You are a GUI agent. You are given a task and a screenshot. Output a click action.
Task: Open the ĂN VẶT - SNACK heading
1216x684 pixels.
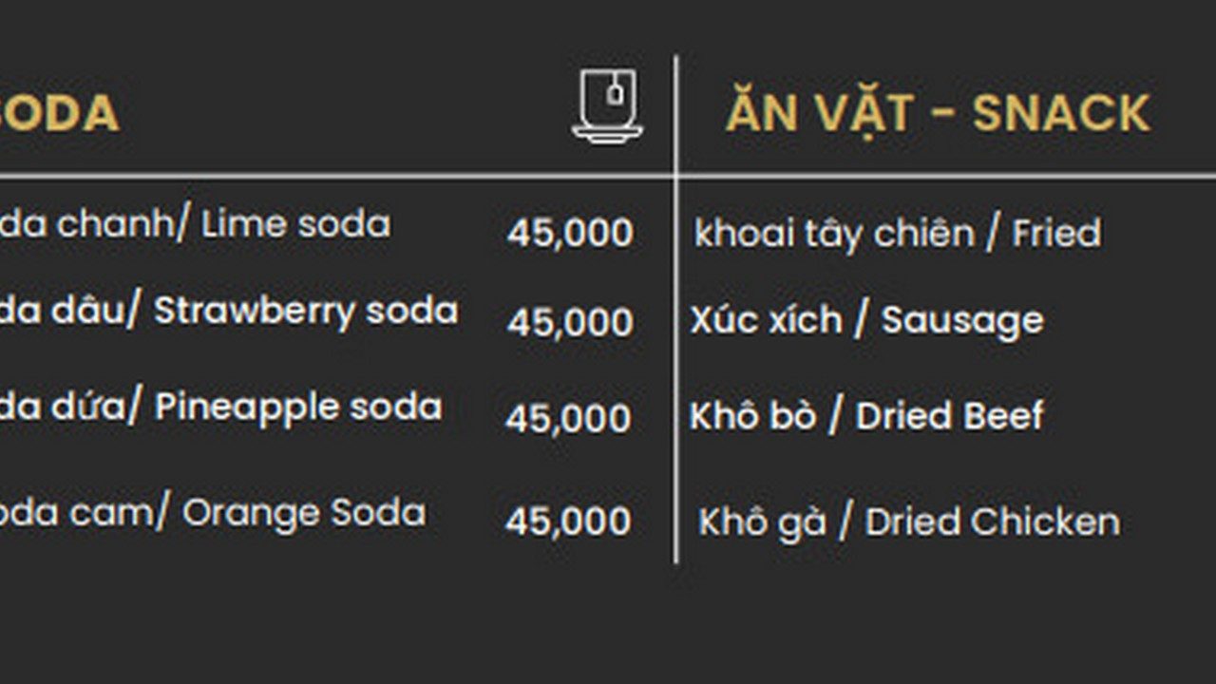(x=938, y=114)
